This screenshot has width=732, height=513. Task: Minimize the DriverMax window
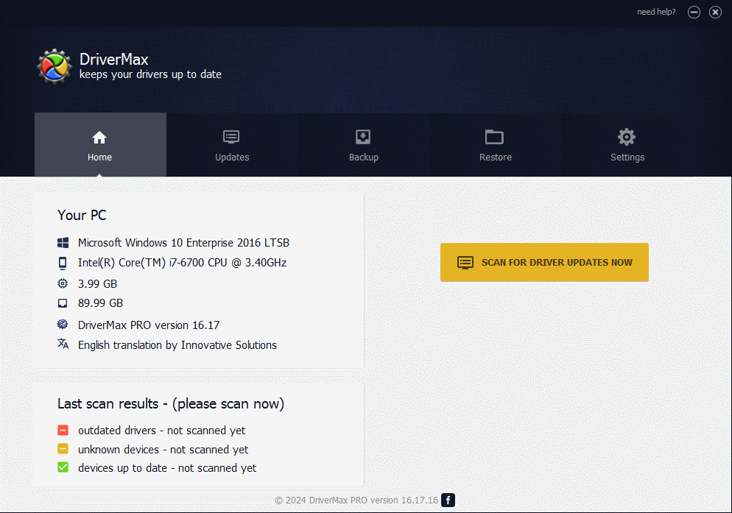[694, 12]
